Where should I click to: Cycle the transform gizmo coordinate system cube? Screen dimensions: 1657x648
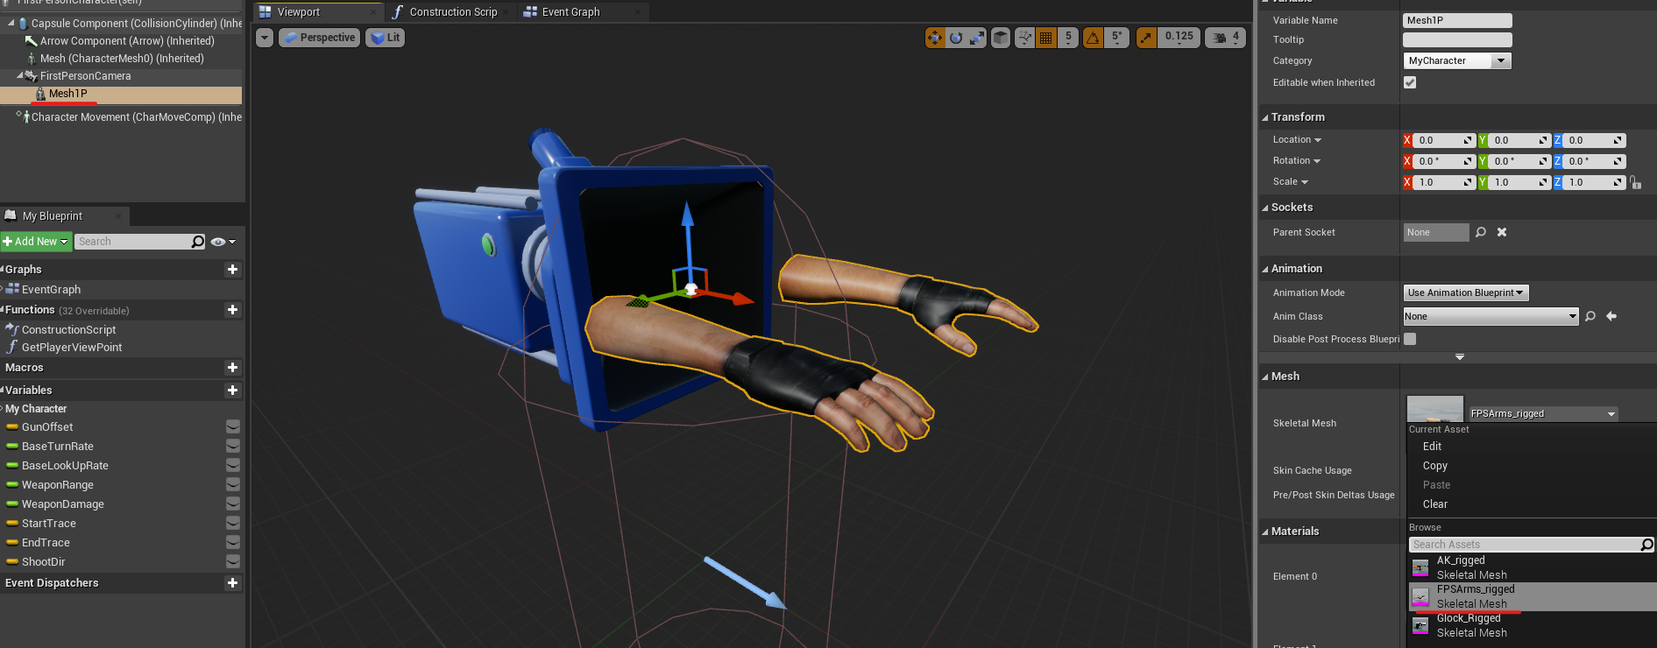(1000, 38)
